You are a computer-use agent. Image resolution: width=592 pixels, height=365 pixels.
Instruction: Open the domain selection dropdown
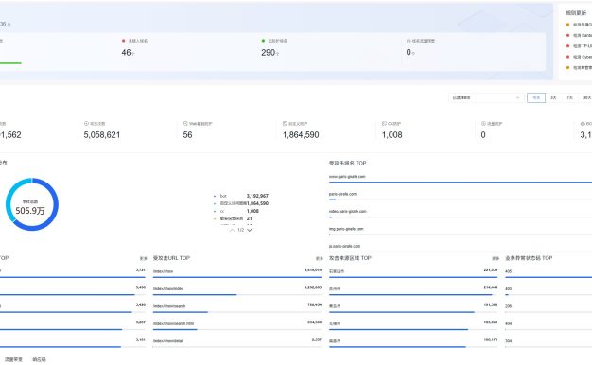tap(486, 97)
